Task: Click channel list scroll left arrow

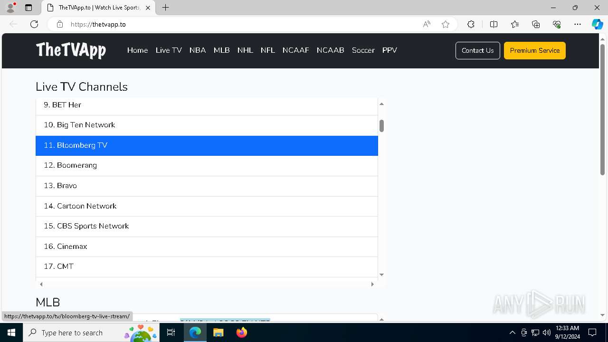Action: [41, 284]
